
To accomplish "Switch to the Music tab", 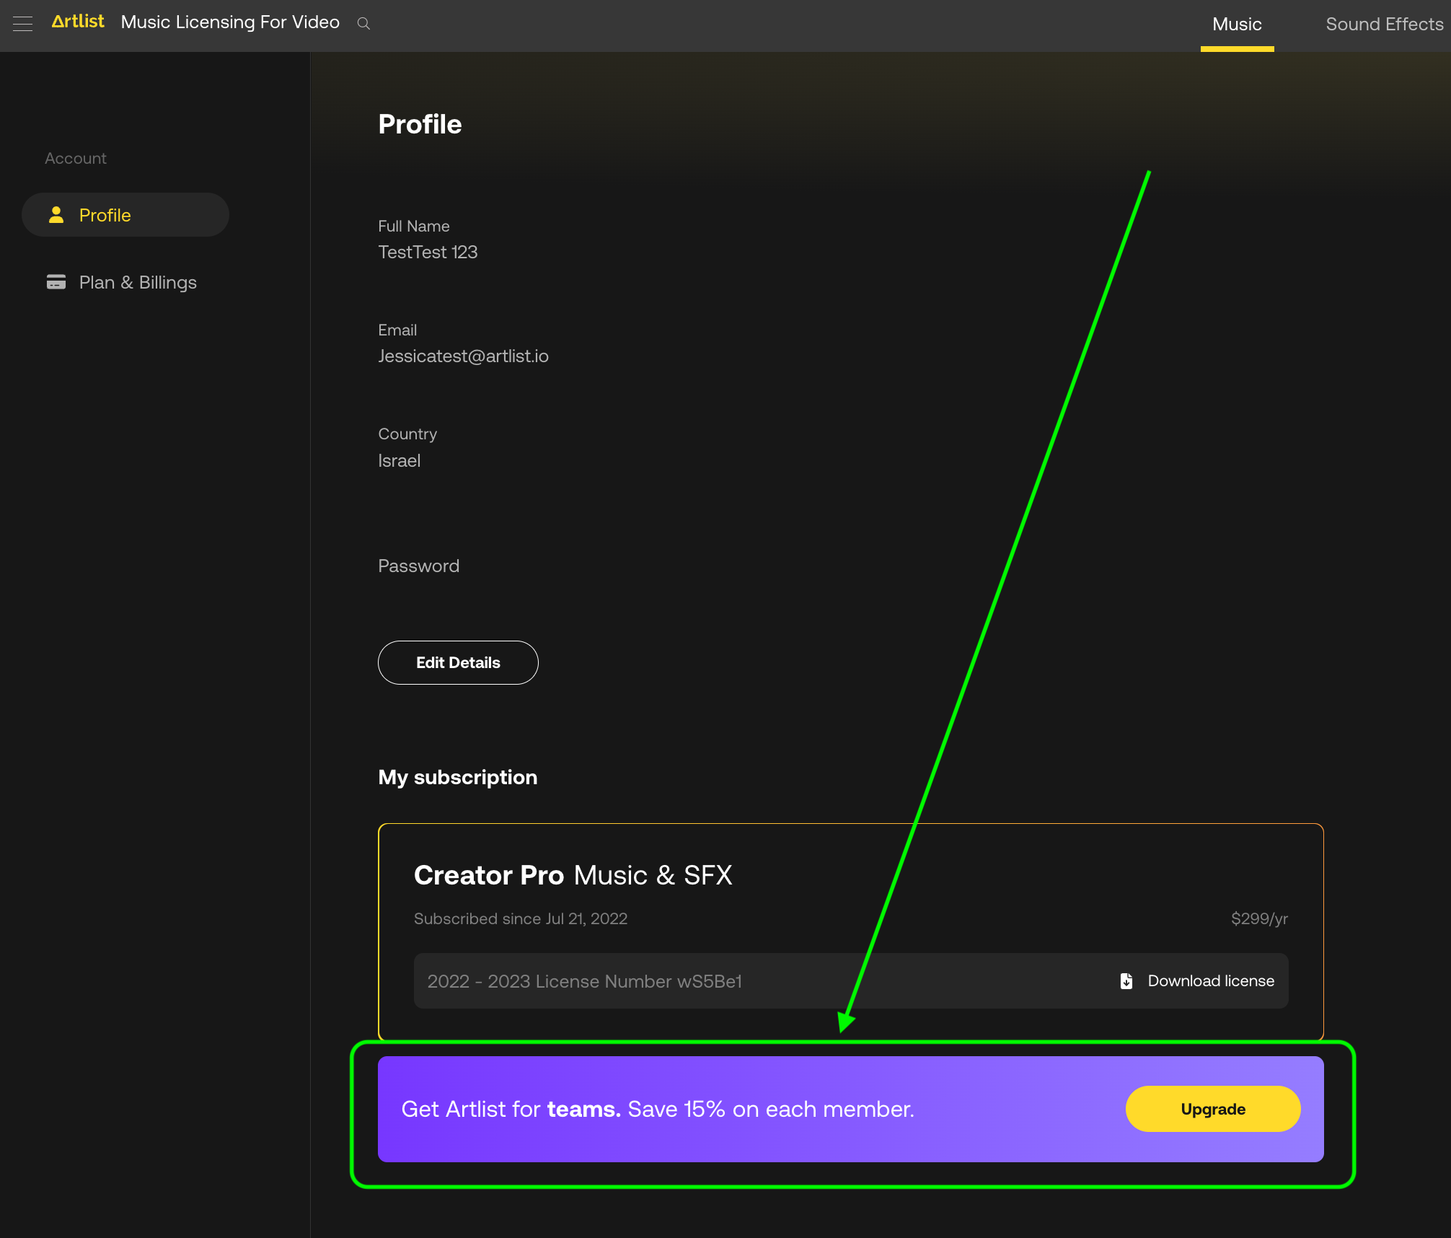I will 1237,25.
